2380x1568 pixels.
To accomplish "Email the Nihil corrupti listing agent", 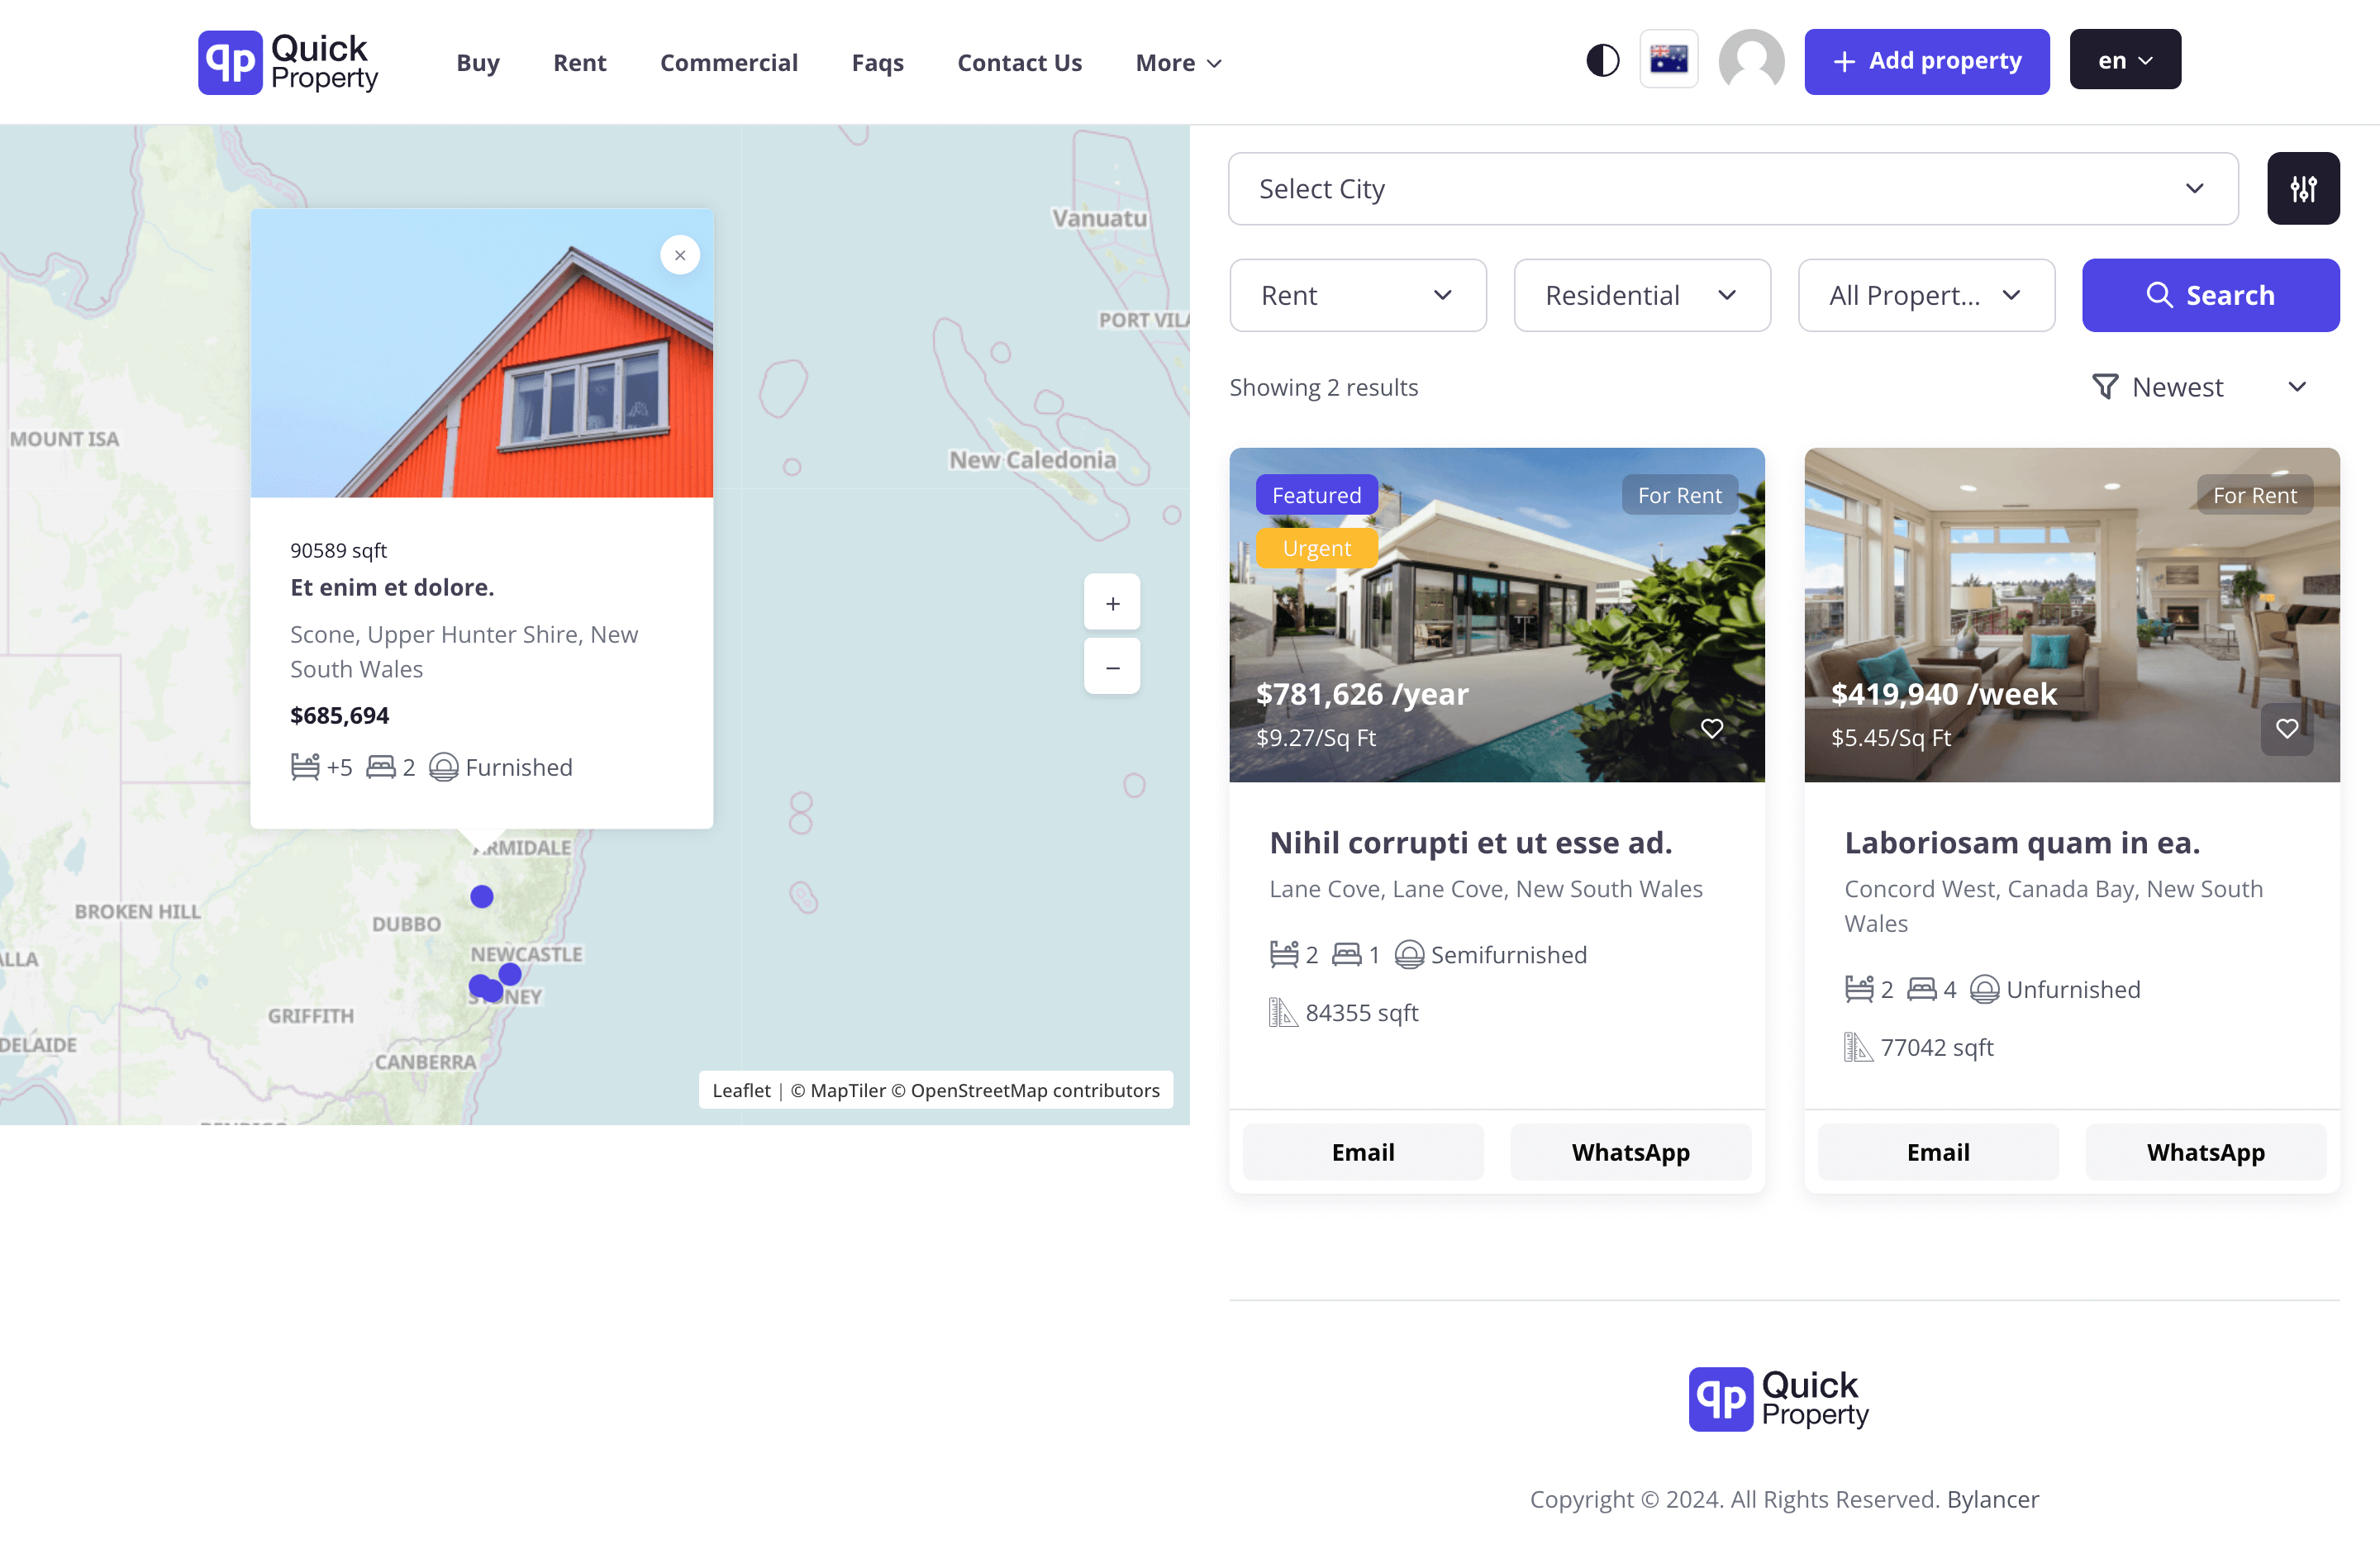I will tap(1362, 1152).
